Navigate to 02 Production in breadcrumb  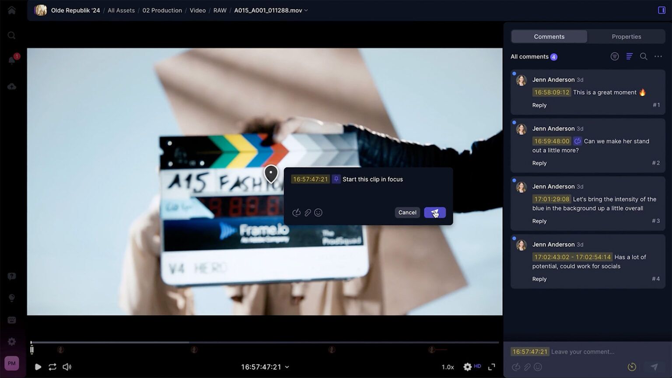tap(162, 10)
